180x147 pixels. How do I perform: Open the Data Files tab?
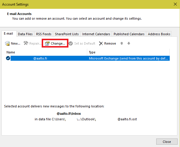click(25, 34)
